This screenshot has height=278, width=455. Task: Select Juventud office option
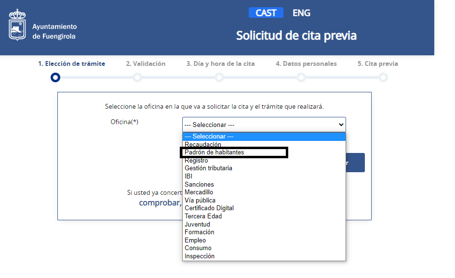click(197, 224)
